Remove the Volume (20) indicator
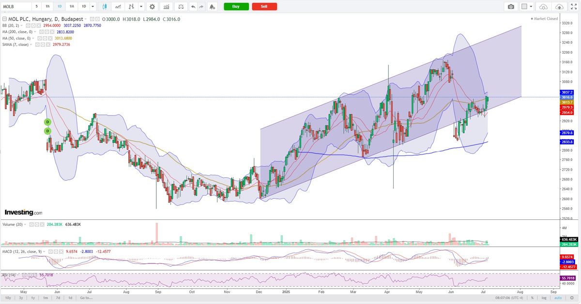The height and width of the screenshot is (304, 581). [x=42, y=225]
